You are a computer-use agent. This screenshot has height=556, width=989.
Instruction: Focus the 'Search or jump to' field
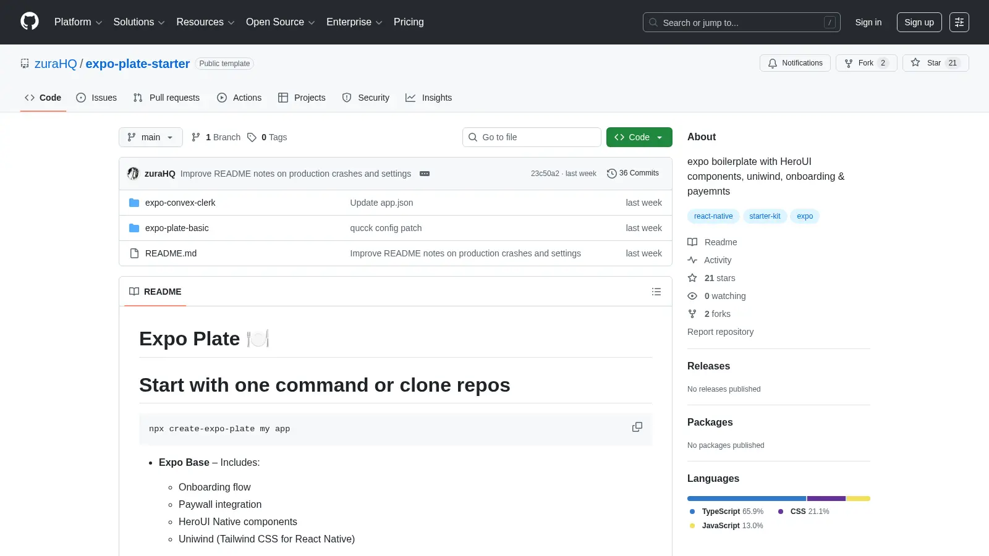[742, 22]
